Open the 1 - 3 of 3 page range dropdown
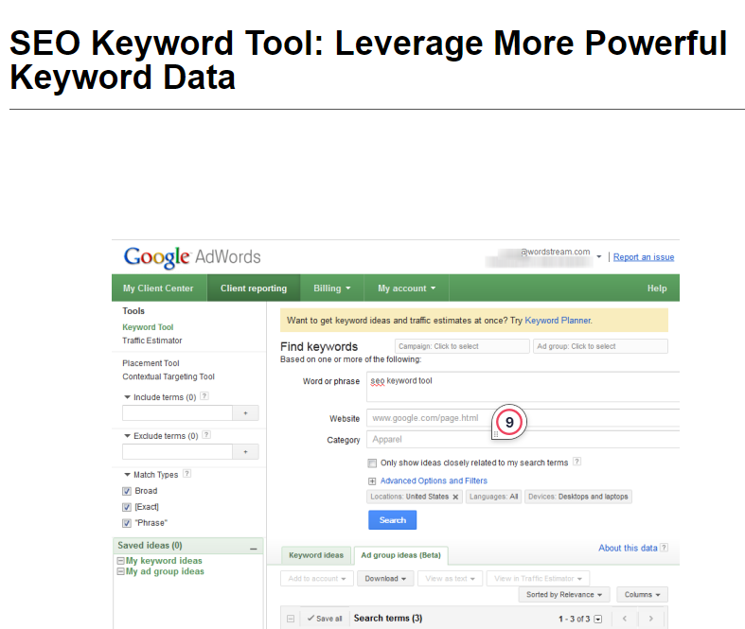This screenshot has height=629, width=745. 598,619
